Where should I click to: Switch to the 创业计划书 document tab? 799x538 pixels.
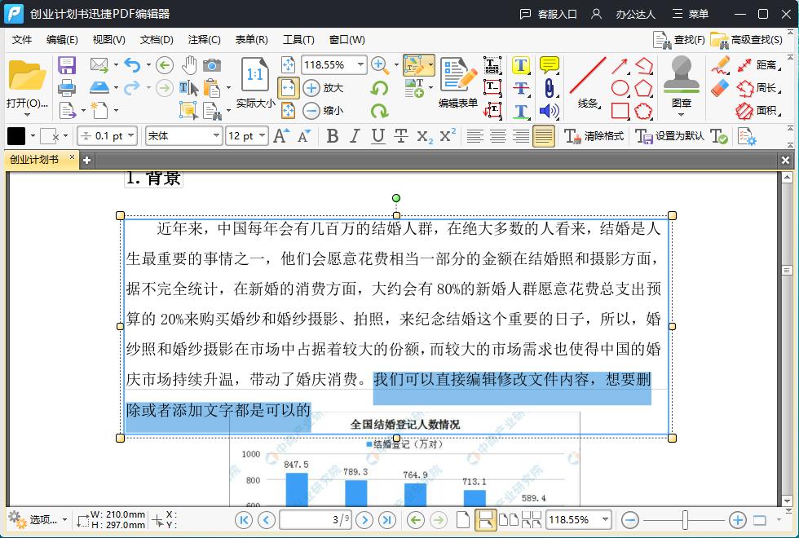tap(34, 161)
